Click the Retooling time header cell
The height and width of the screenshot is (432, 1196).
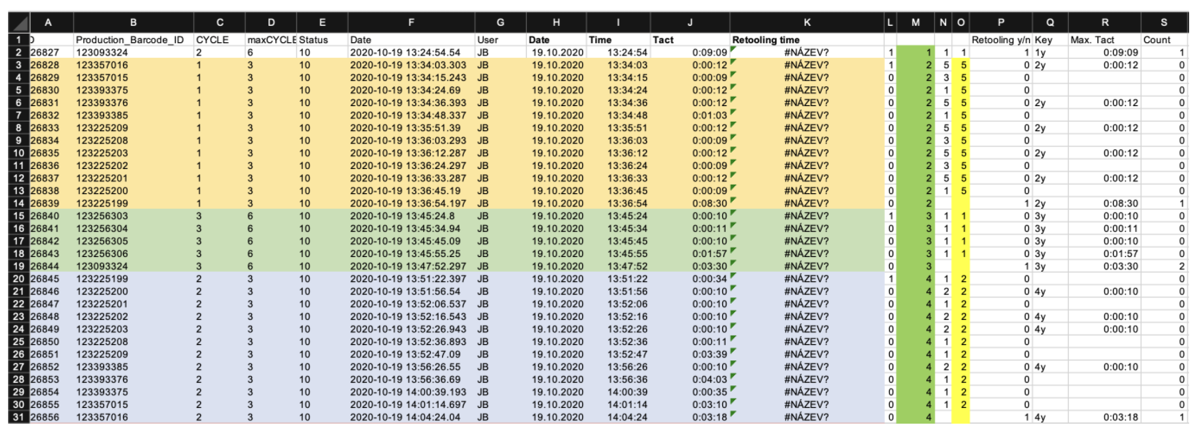pyautogui.click(x=766, y=40)
